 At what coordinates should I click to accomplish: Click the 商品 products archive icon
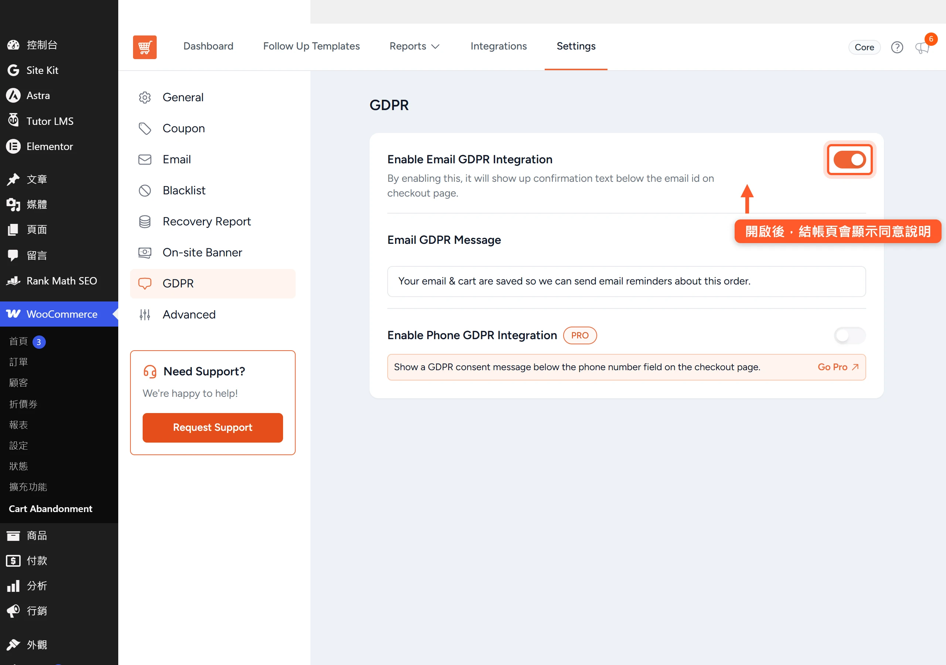pyautogui.click(x=13, y=536)
